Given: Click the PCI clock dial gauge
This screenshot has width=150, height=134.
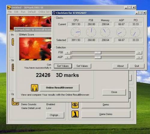Looking at the screenshot, I should (135, 32).
